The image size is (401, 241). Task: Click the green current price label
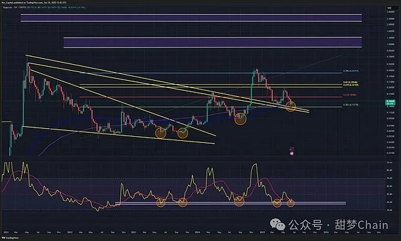coord(390,103)
